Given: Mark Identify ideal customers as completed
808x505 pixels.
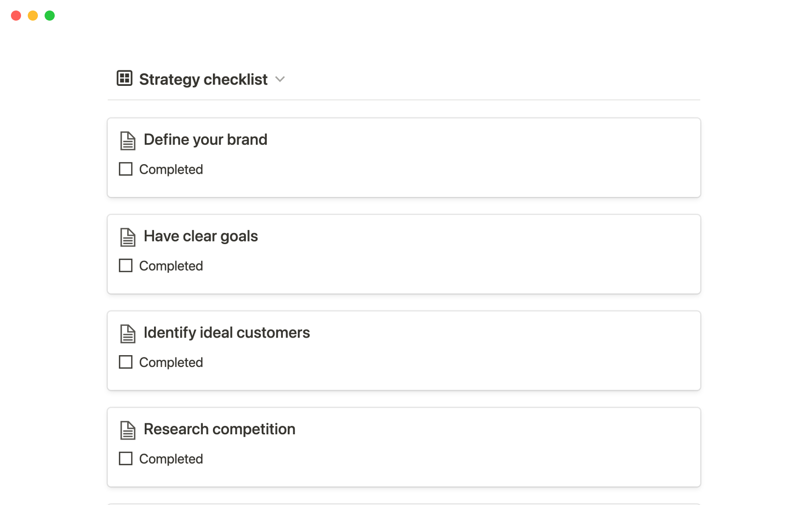Looking at the screenshot, I should pos(126,362).
